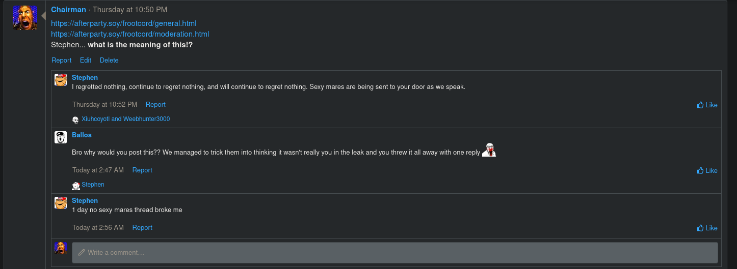The image size is (737, 269).
Task: Report Ballos's comment from 2:47 AM
Action: point(142,170)
